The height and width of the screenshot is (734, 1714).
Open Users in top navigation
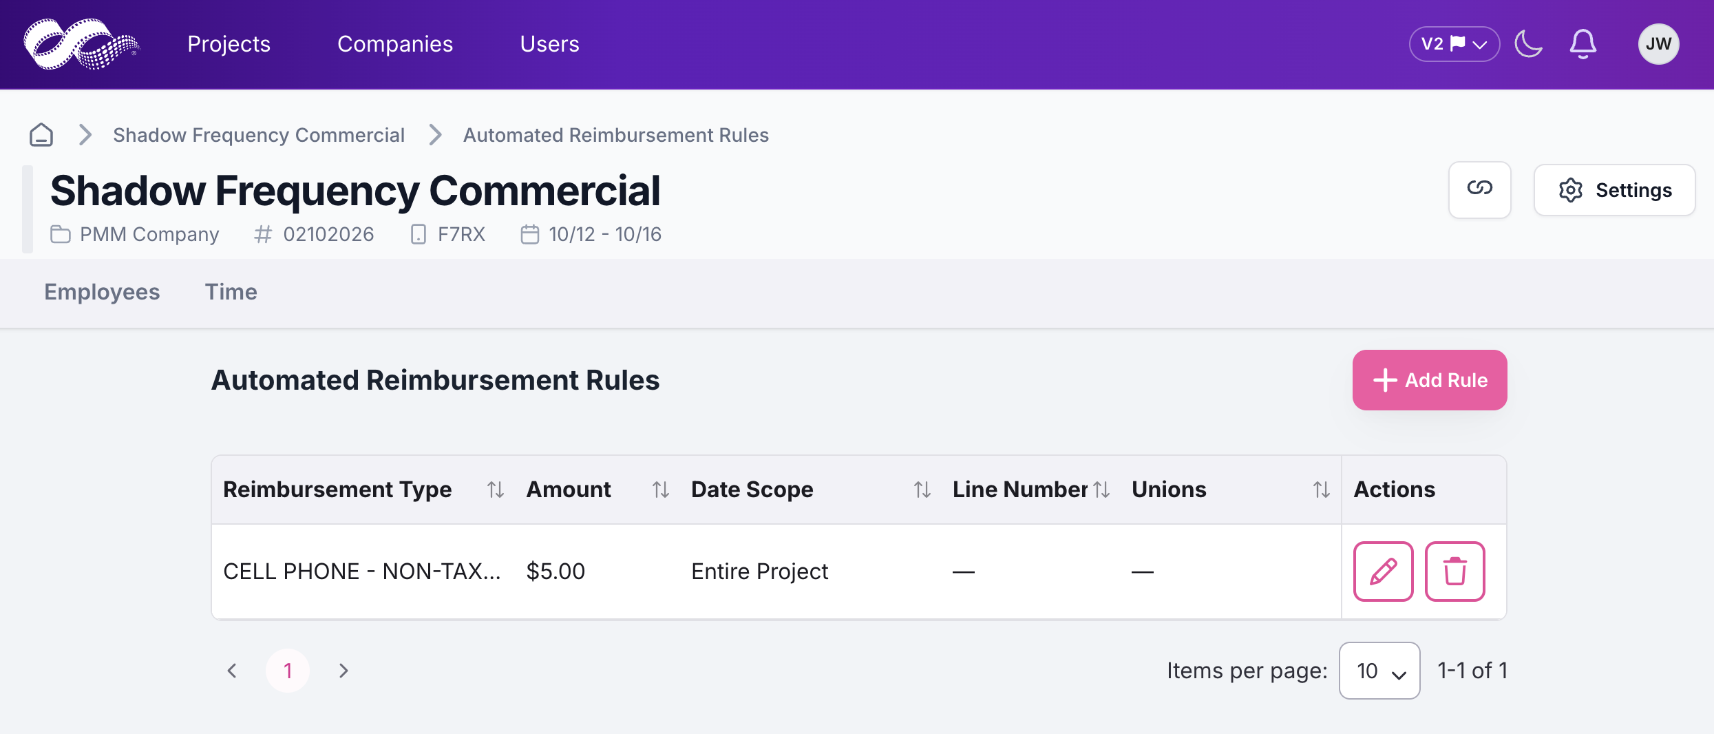pyautogui.click(x=550, y=44)
